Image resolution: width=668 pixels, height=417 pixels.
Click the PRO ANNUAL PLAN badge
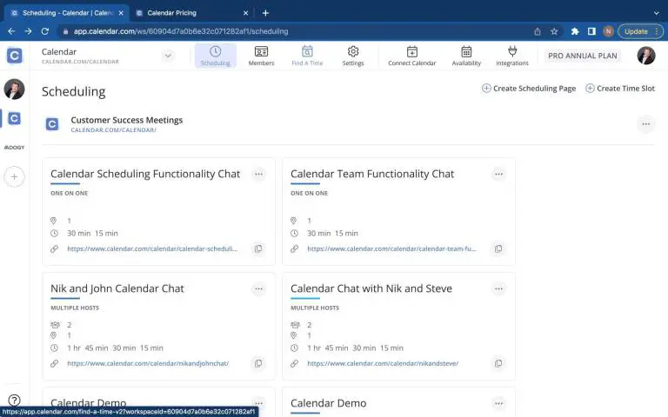tap(583, 56)
